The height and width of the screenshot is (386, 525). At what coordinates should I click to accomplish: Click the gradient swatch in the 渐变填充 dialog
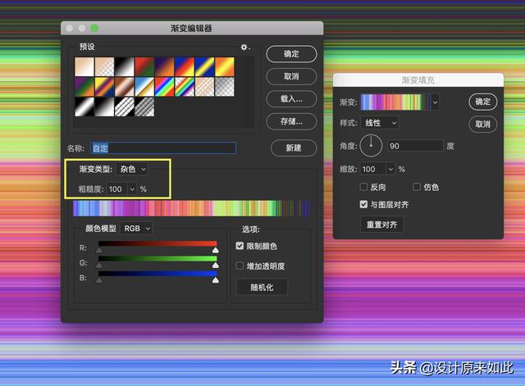click(x=395, y=102)
